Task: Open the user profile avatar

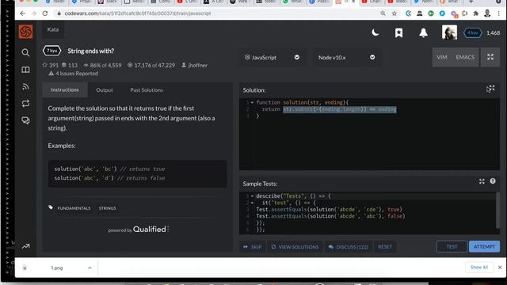Action: point(449,32)
